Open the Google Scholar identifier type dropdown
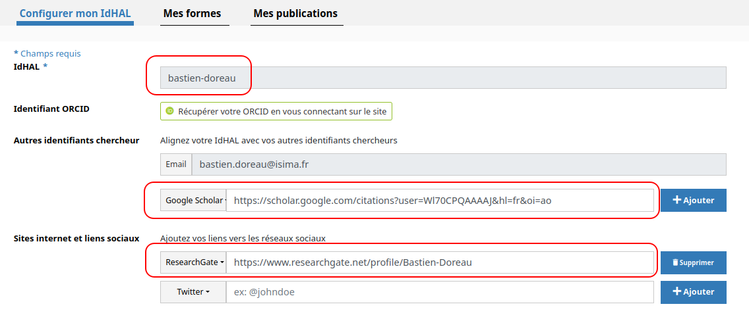This screenshot has height=321, width=749. tap(193, 201)
